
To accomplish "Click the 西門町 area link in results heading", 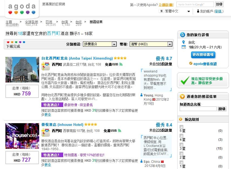I will pos(53,33).
